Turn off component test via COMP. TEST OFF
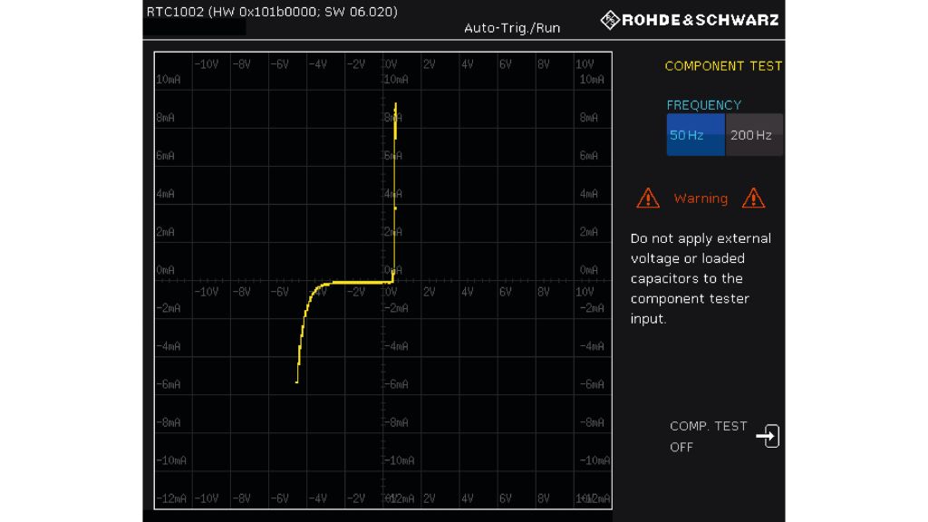This screenshot has width=928, height=522. [708, 436]
